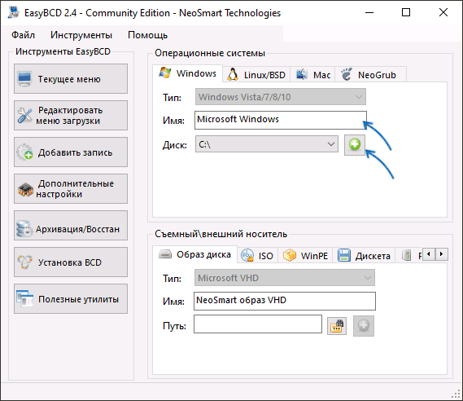Image resolution: width=463 pixels, height=401 pixels.
Task: Open the Файл menu
Action: tap(23, 35)
